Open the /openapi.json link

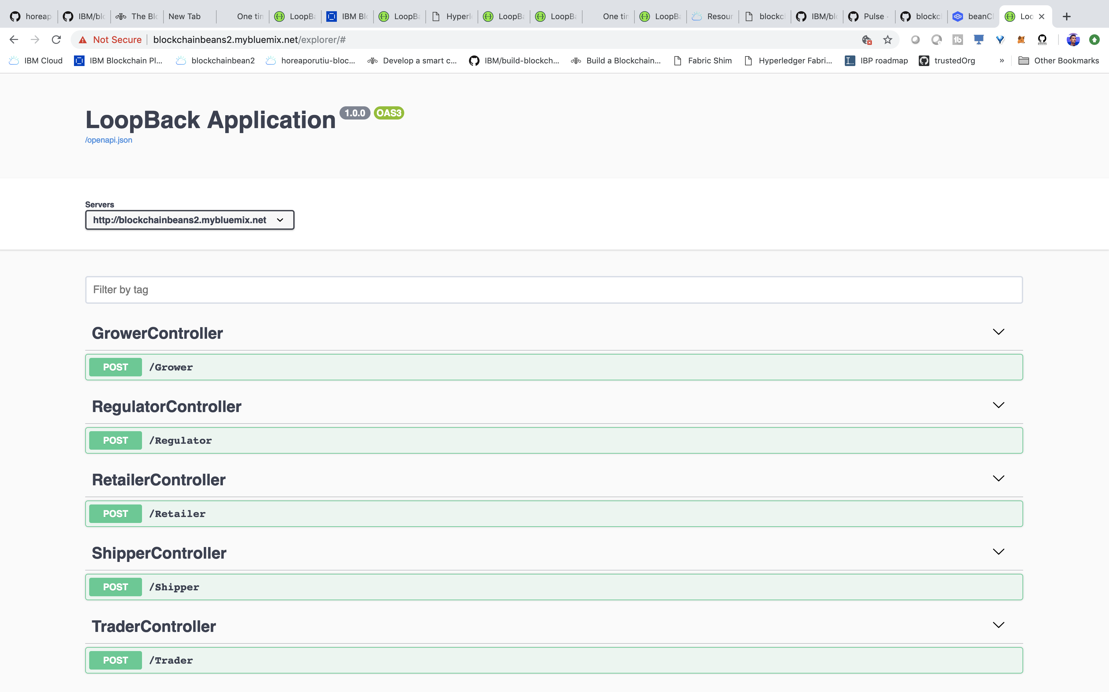pyautogui.click(x=108, y=140)
